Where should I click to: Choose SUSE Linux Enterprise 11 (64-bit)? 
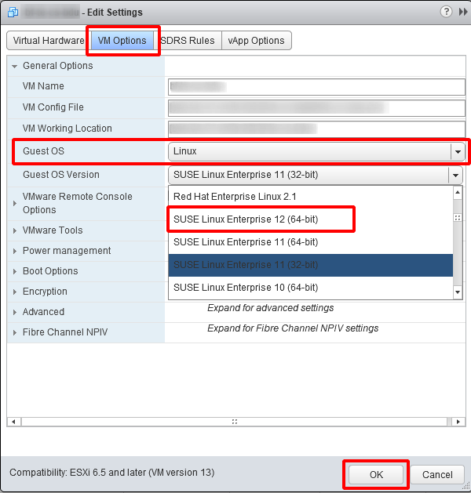[x=310, y=242]
